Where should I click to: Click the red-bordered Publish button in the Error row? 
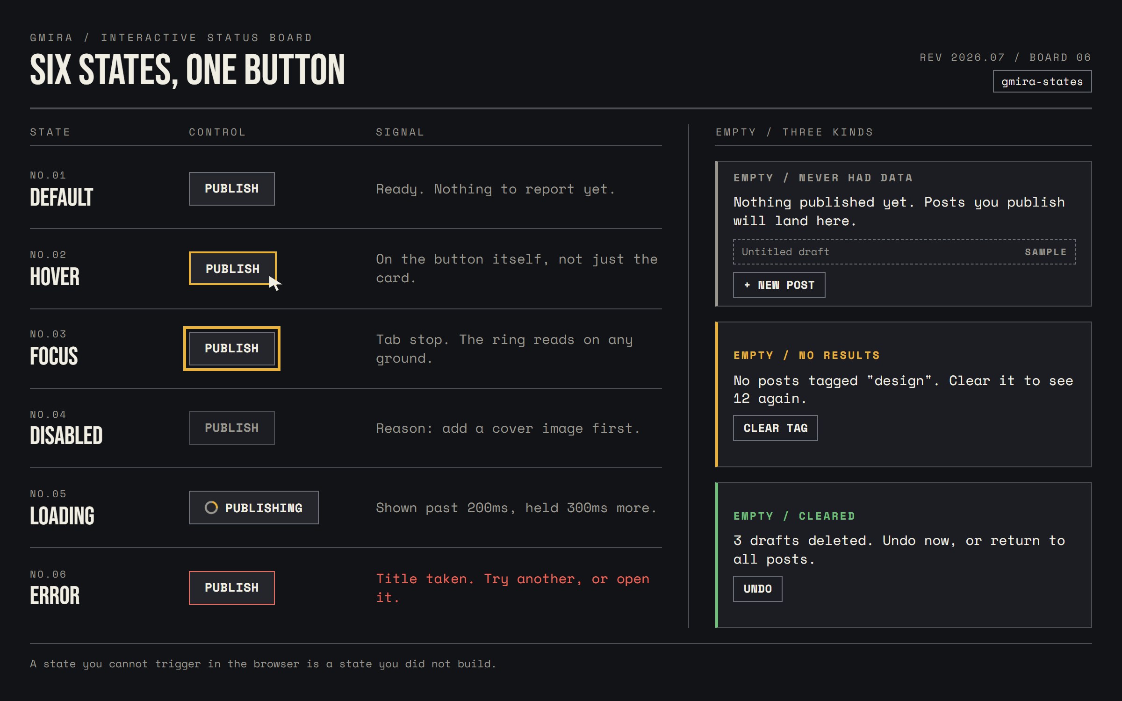(231, 588)
